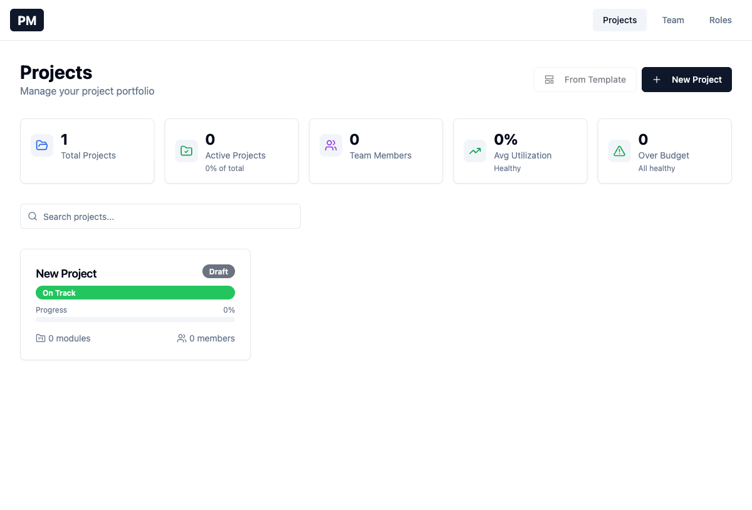Click the magnifier icon in search box
752x510 pixels.
pyautogui.click(x=33, y=216)
